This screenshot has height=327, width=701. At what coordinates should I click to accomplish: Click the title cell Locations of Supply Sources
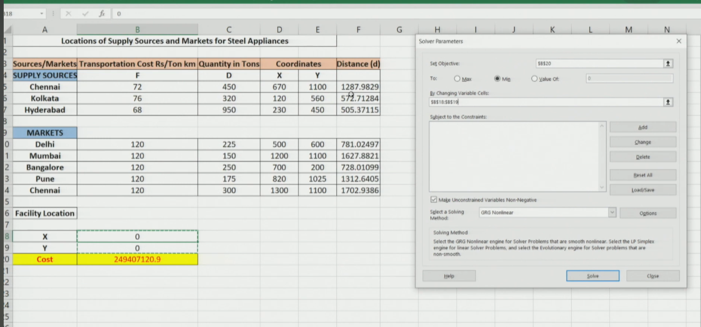[175, 41]
